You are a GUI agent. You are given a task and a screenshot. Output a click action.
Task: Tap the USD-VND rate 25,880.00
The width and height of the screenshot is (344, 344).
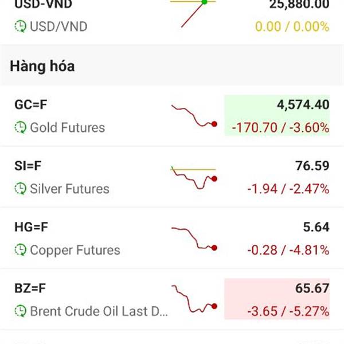tap(299, 5)
